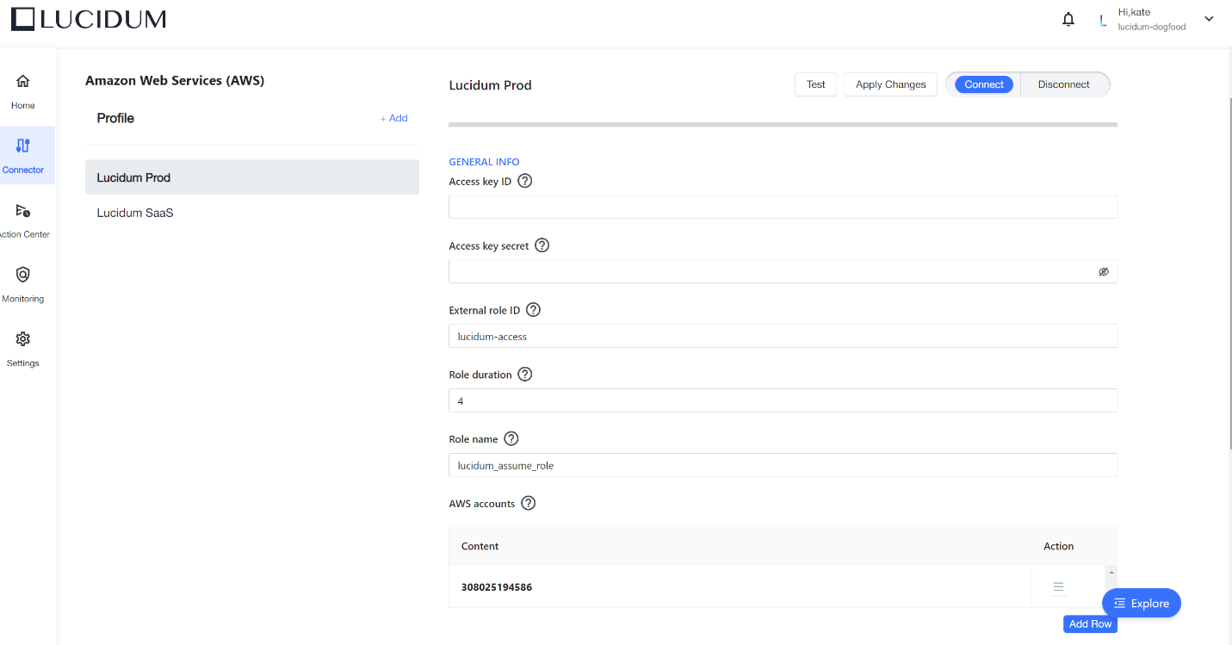Image resolution: width=1232 pixels, height=645 pixels.
Task: Click the Add Row button
Action: pyautogui.click(x=1090, y=624)
